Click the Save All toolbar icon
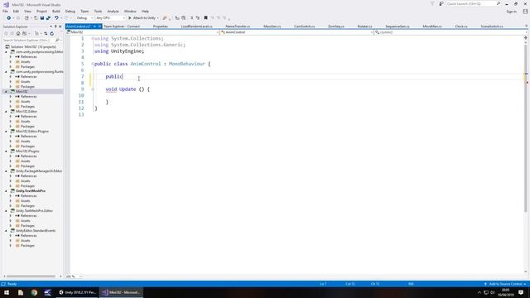 (48, 18)
